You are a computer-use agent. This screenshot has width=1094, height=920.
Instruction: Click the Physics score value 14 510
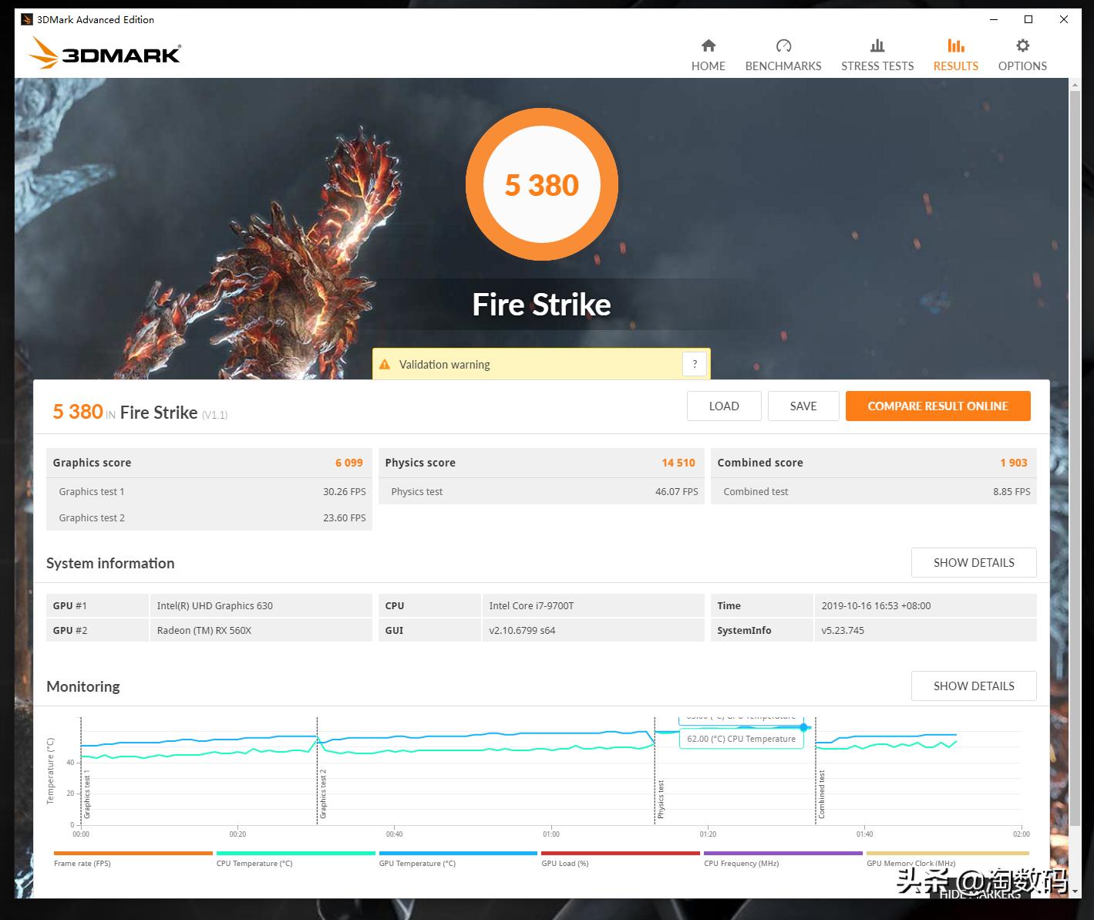678,463
